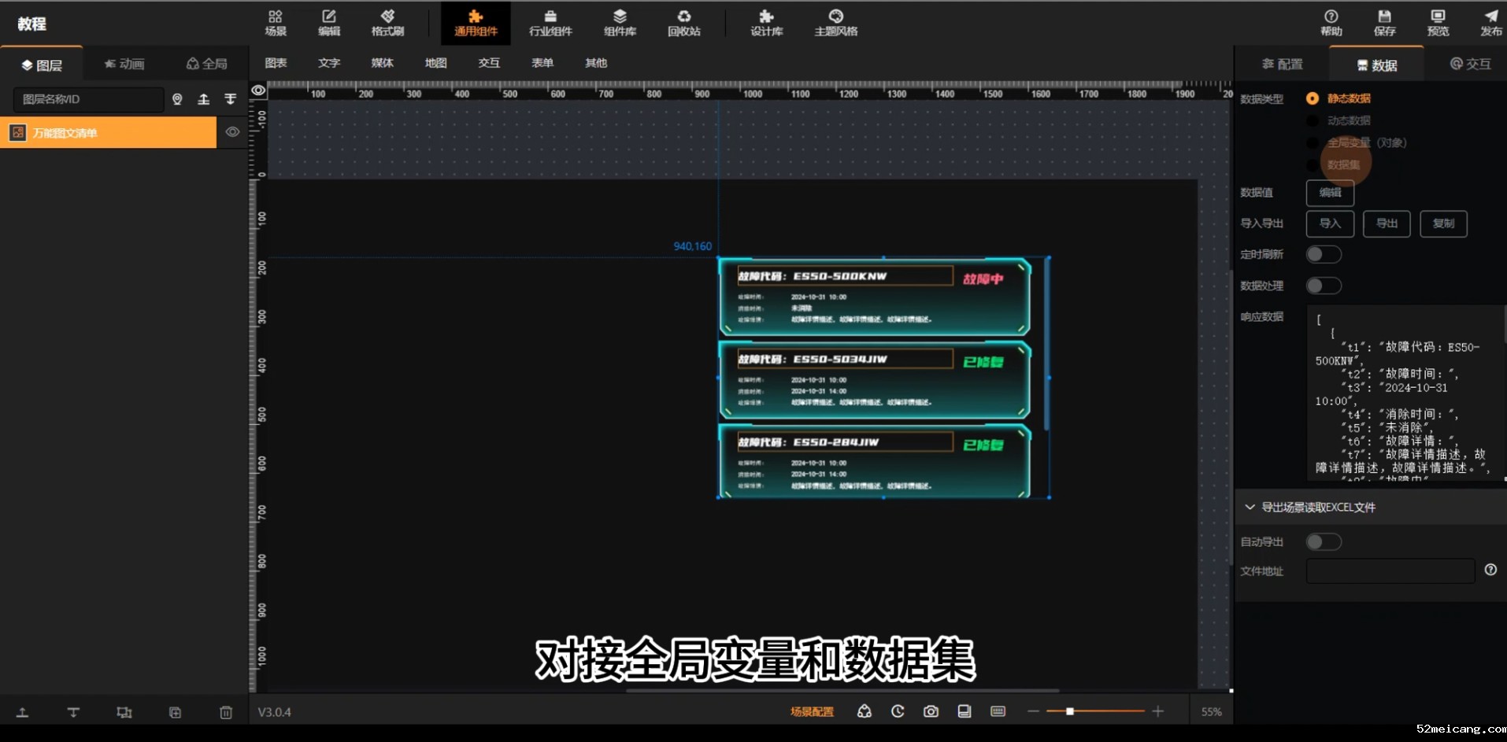
Task: Delete layer using trash icon
Action: (x=226, y=712)
